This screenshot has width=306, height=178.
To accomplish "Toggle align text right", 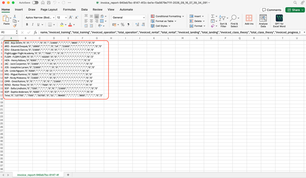I will tap(97, 21).
